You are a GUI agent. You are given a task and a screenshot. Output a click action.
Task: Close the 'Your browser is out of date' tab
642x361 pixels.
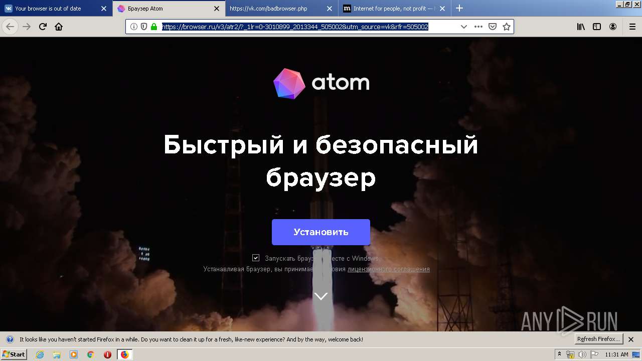103,9
